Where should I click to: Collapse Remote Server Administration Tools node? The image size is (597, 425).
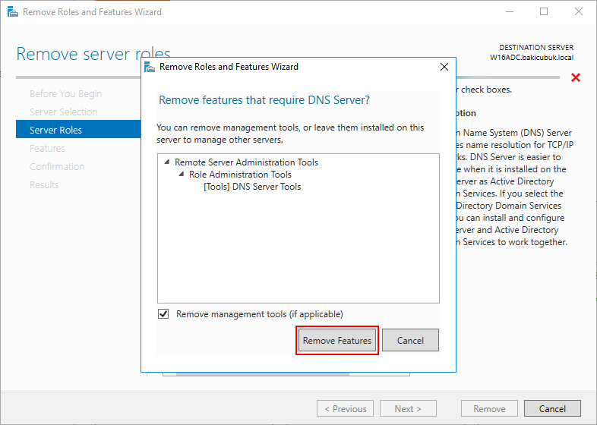click(x=167, y=162)
